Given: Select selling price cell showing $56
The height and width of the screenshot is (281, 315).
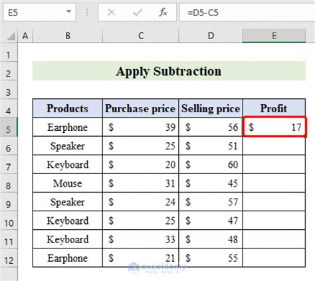Looking at the screenshot, I should 211,127.
